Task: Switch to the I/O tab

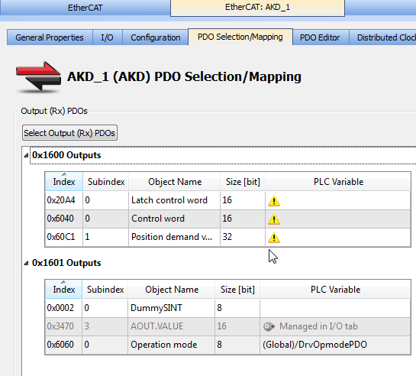Action: tap(107, 37)
